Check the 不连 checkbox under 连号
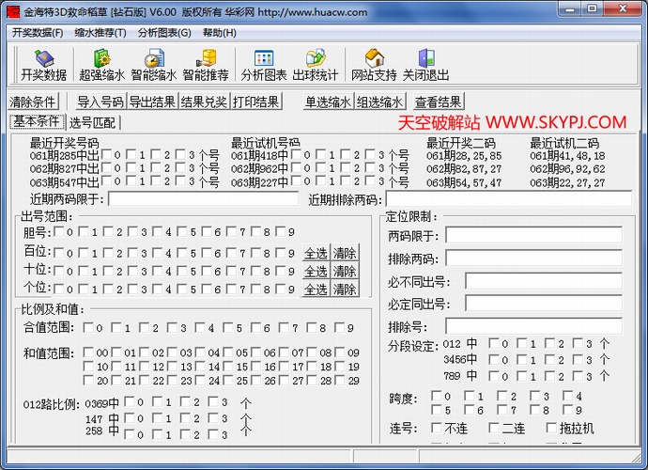This screenshot has height=470, width=648. 436,429
